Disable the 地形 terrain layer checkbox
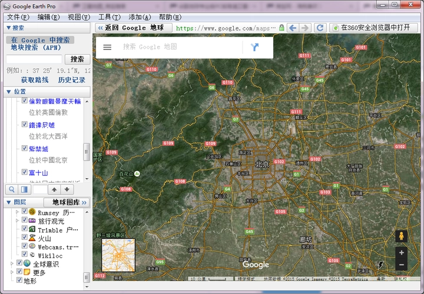This screenshot has height=294, width=424. click(19, 280)
